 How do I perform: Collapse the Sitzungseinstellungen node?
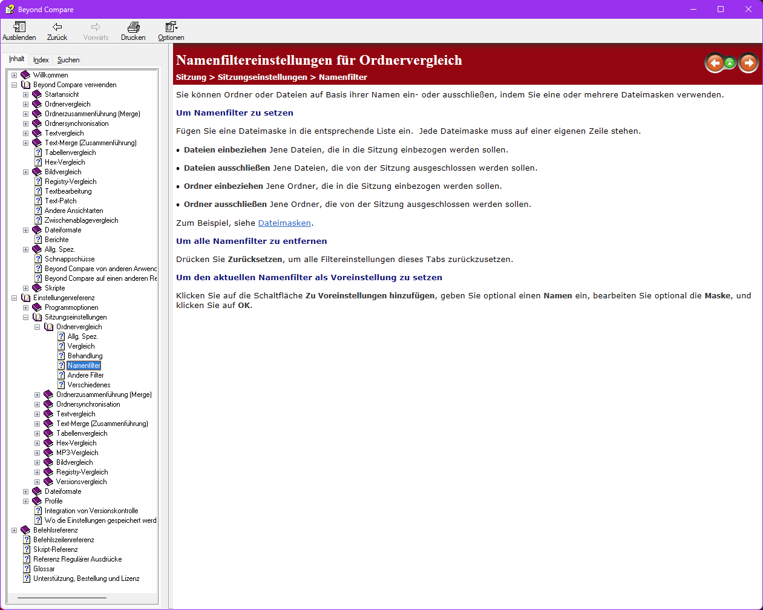25,317
